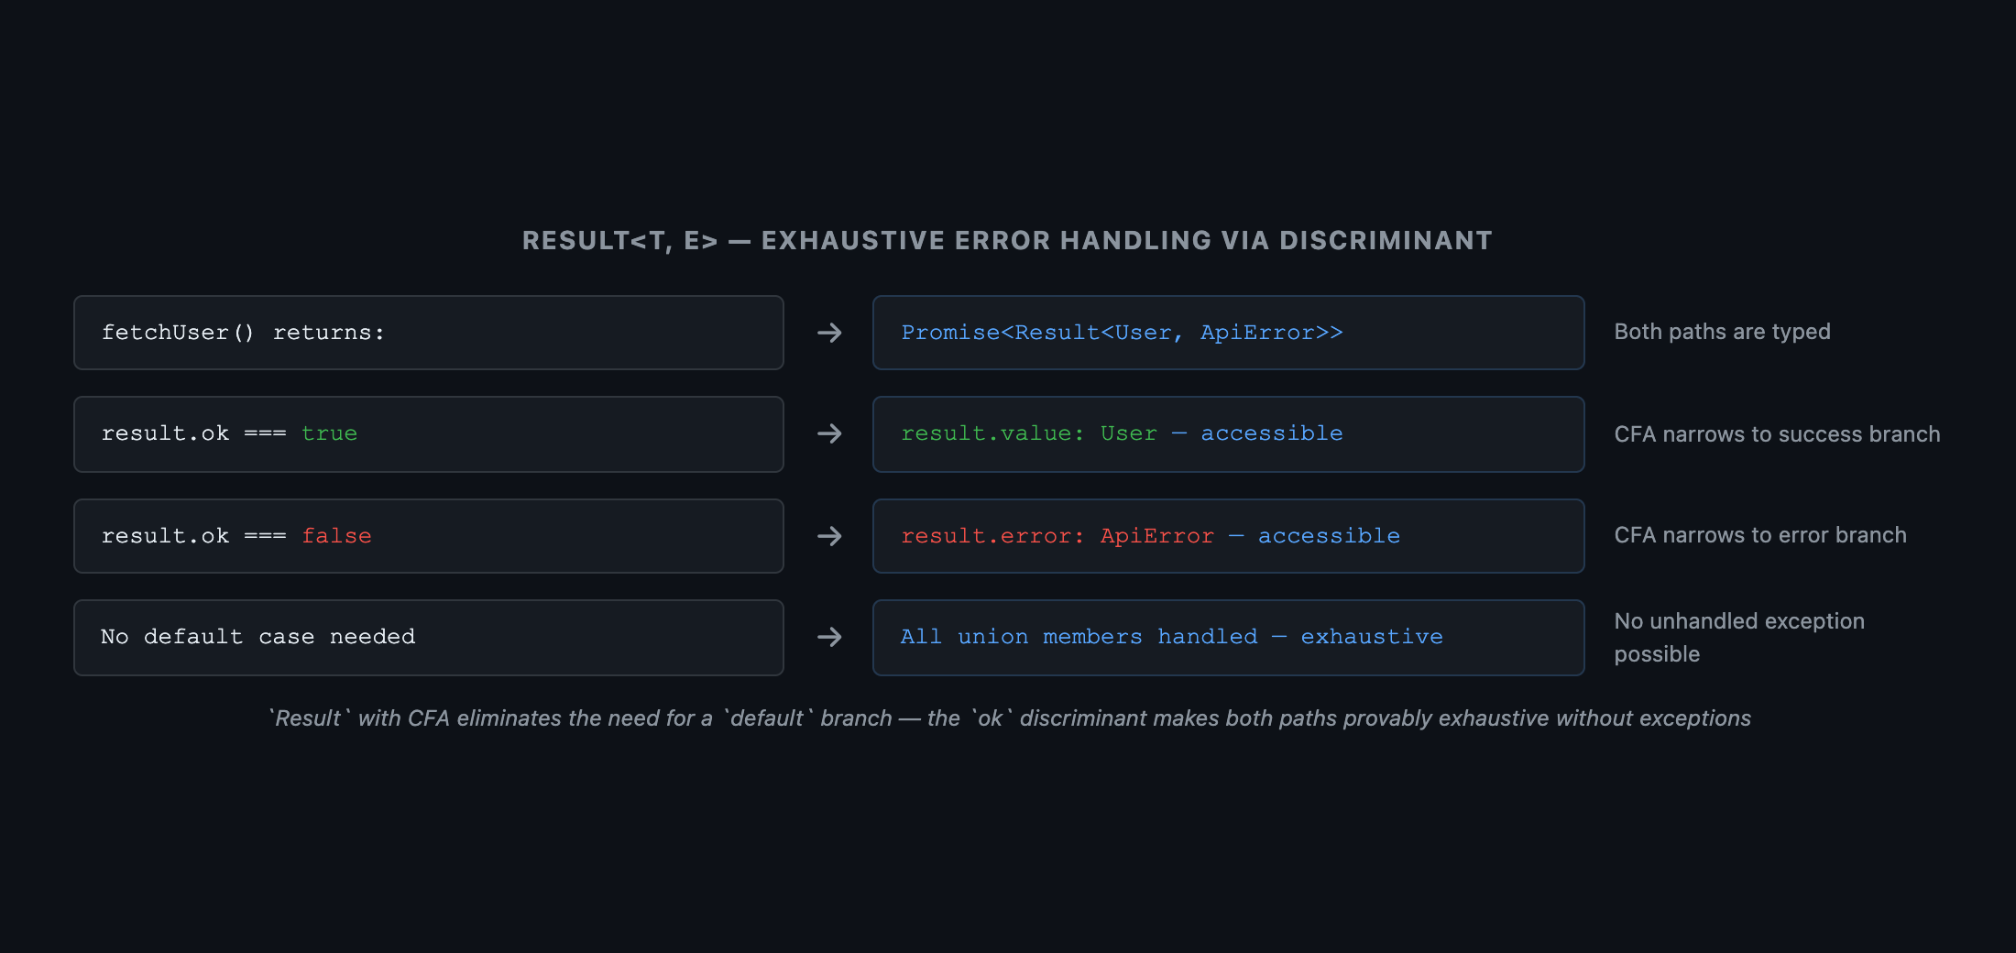Click the arrow after No default case needed
The width and height of the screenshot is (2016, 953).
pyautogui.click(x=829, y=637)
